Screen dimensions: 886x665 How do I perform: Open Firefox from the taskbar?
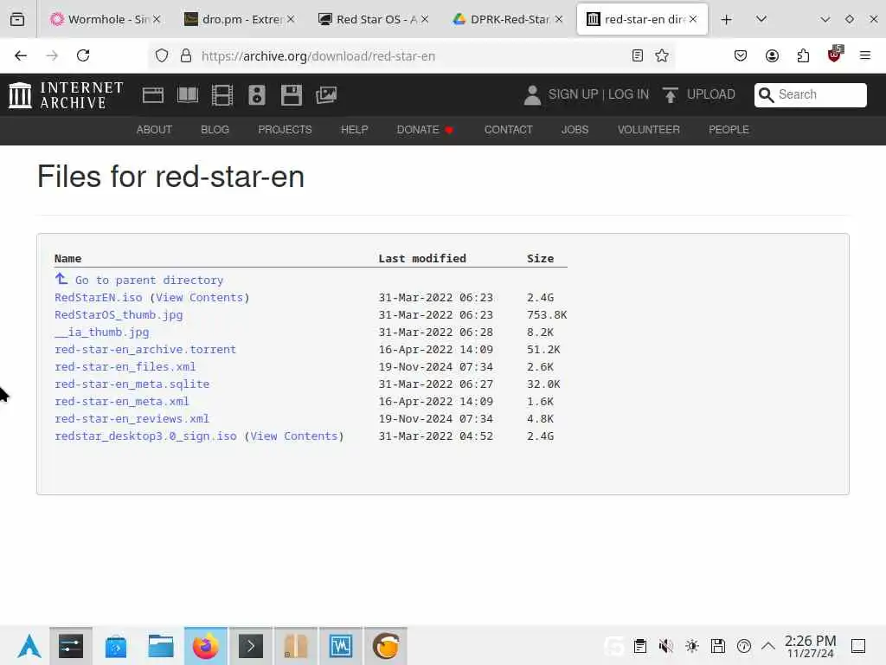pos(206,646)
